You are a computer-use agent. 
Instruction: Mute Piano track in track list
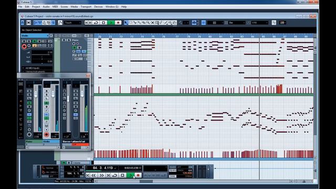click(x=64, y=40)
